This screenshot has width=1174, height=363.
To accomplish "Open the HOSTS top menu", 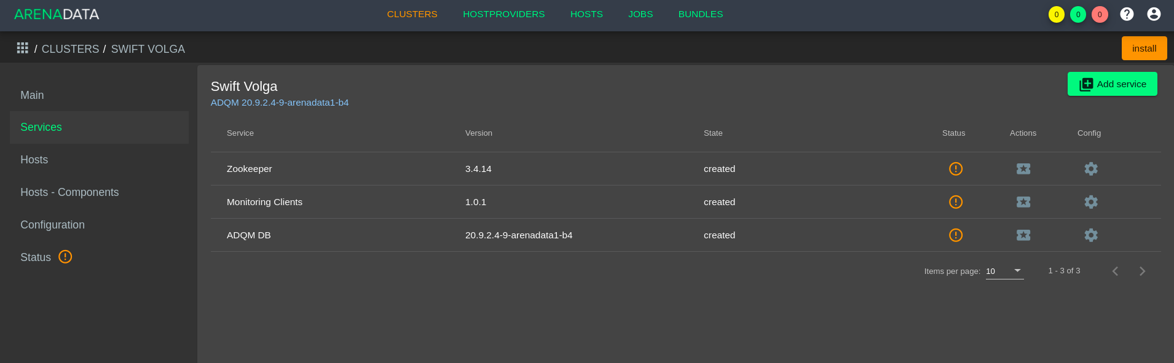I will point(586,14).
